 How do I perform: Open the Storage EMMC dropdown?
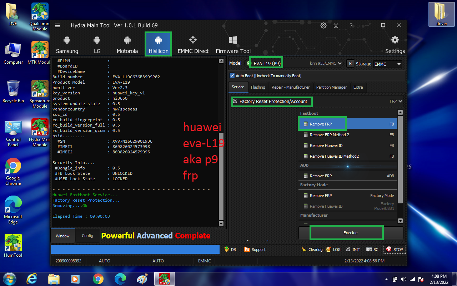coord(388,64)
